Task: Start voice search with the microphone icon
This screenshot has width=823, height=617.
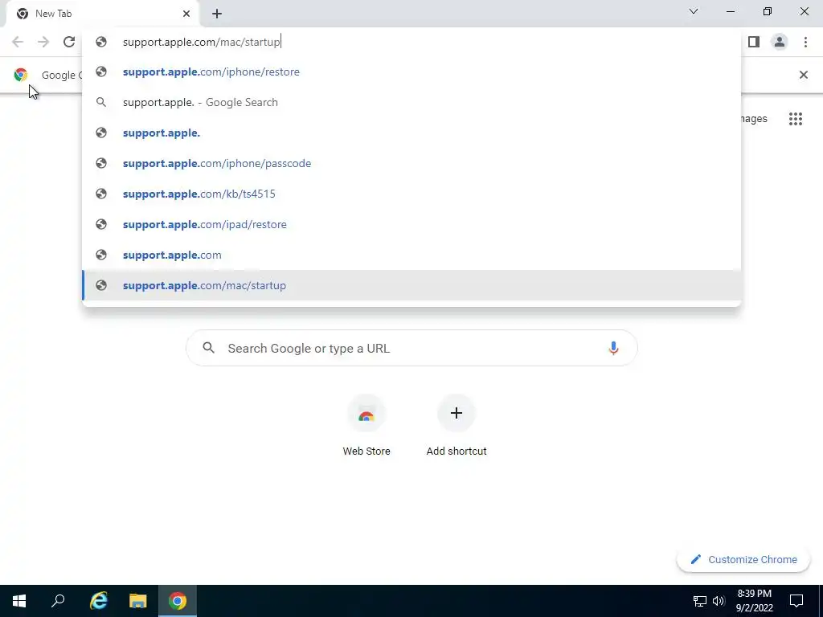Action: coord(613,348)
